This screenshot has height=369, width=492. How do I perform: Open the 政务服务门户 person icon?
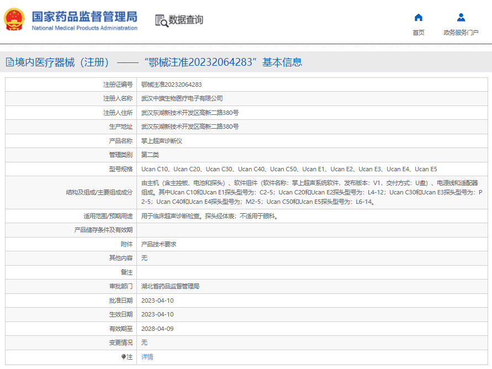(x=461, y=17)
